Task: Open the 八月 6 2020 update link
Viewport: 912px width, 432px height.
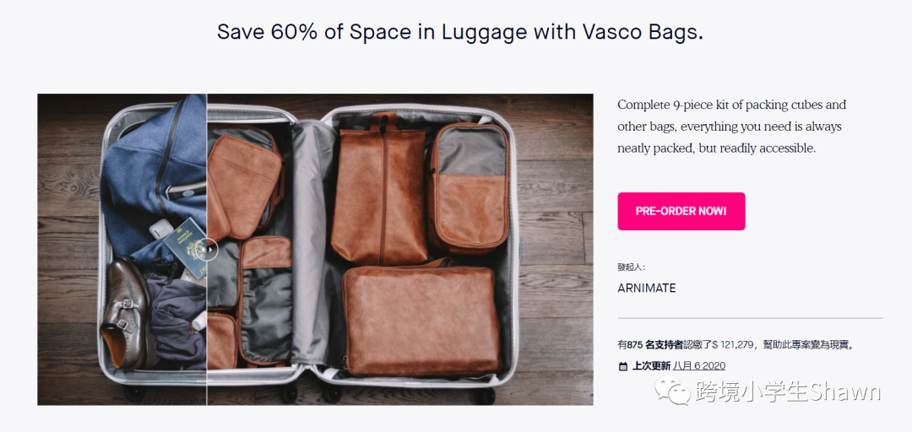Action: tap(699, 365)
